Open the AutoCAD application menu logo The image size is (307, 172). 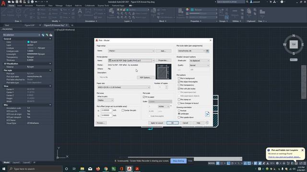pyautogui.click(x=3, y=3)
